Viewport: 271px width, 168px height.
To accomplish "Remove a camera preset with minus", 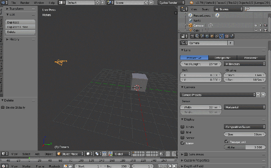I will tap(263, 95).
